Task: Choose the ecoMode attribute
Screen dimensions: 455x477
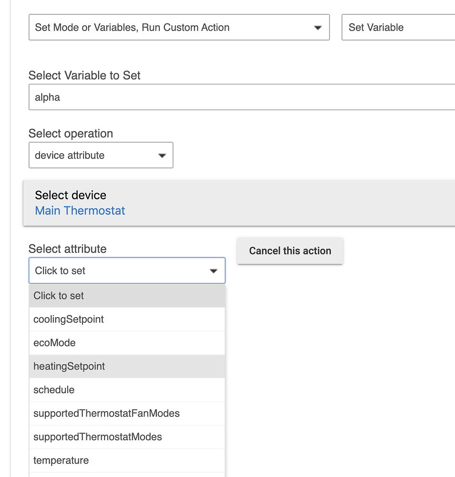Action: pyautogui.click(x=127, y=343)
